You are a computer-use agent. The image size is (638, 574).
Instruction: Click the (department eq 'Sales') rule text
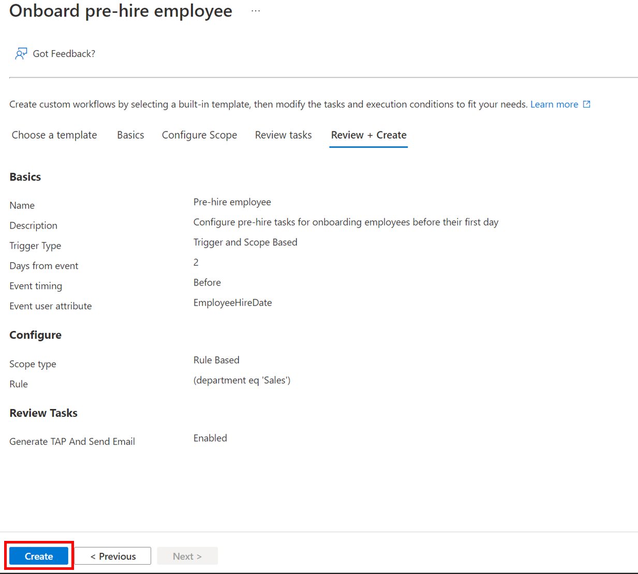click(242, 381)
